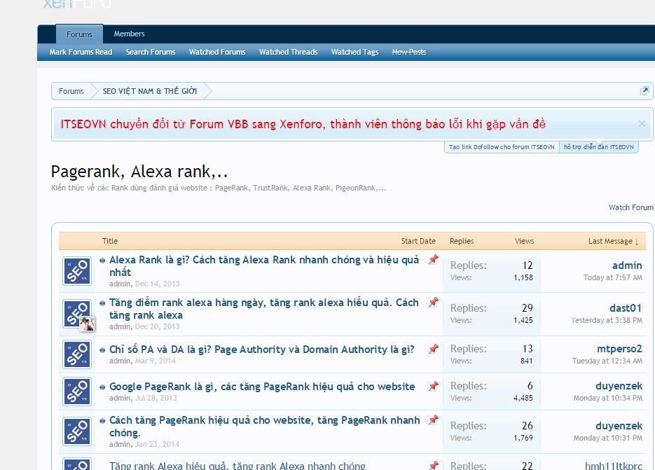655x470 pixels.
Task: Click the sticky pin on 'Cách tăng PageRank hiệu quả' thread
Action: [434, 420]
